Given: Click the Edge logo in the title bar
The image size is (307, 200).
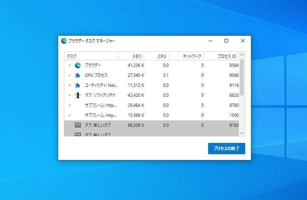Looking at the screenshot, I should click(64, 41).
